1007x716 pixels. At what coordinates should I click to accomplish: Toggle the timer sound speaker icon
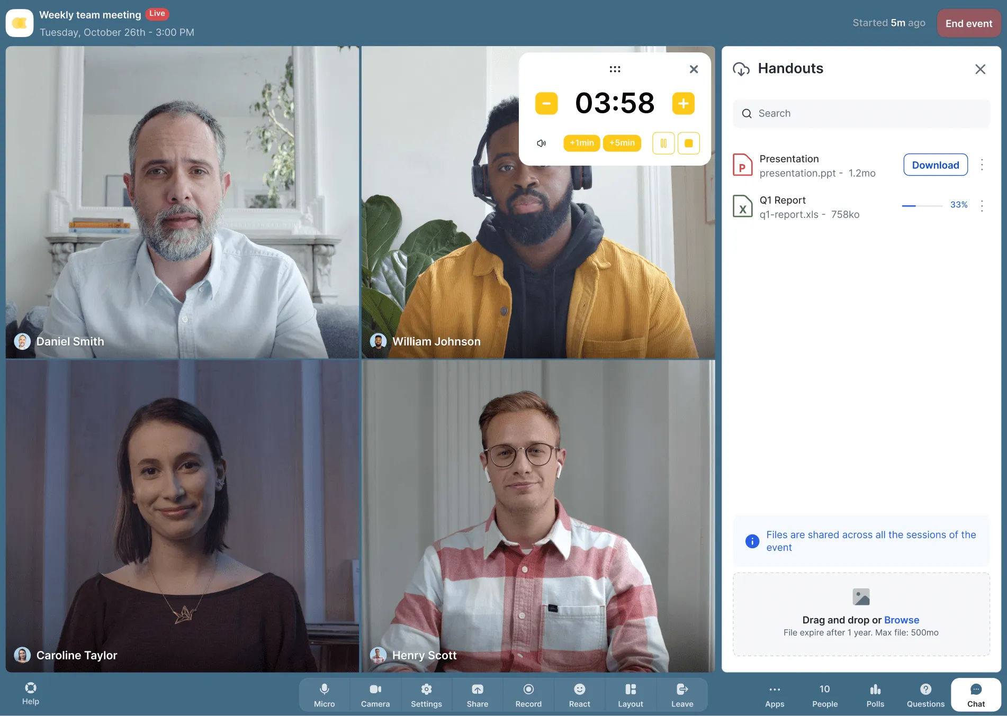tap(541, 143)
